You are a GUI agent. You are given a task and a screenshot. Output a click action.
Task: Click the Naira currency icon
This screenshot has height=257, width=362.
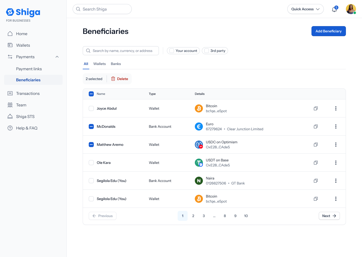pyautogui.click(x=199, y=181)
